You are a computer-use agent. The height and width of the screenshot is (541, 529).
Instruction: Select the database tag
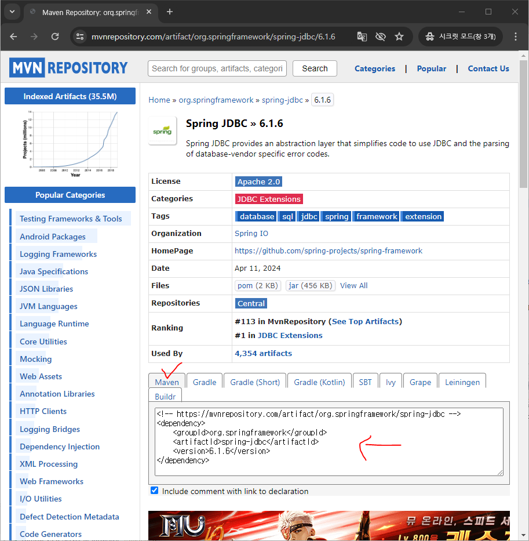256,216
